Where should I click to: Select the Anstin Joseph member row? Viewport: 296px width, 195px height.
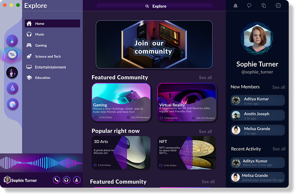coord(258,115)
